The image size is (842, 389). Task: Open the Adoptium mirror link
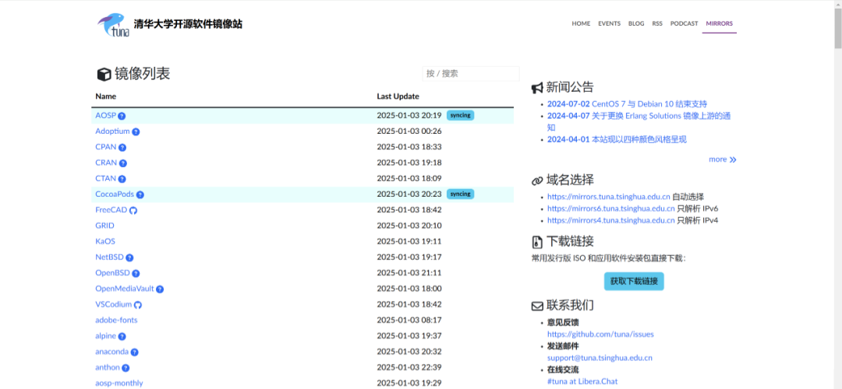pyautogui.click(x=113, y=131)
